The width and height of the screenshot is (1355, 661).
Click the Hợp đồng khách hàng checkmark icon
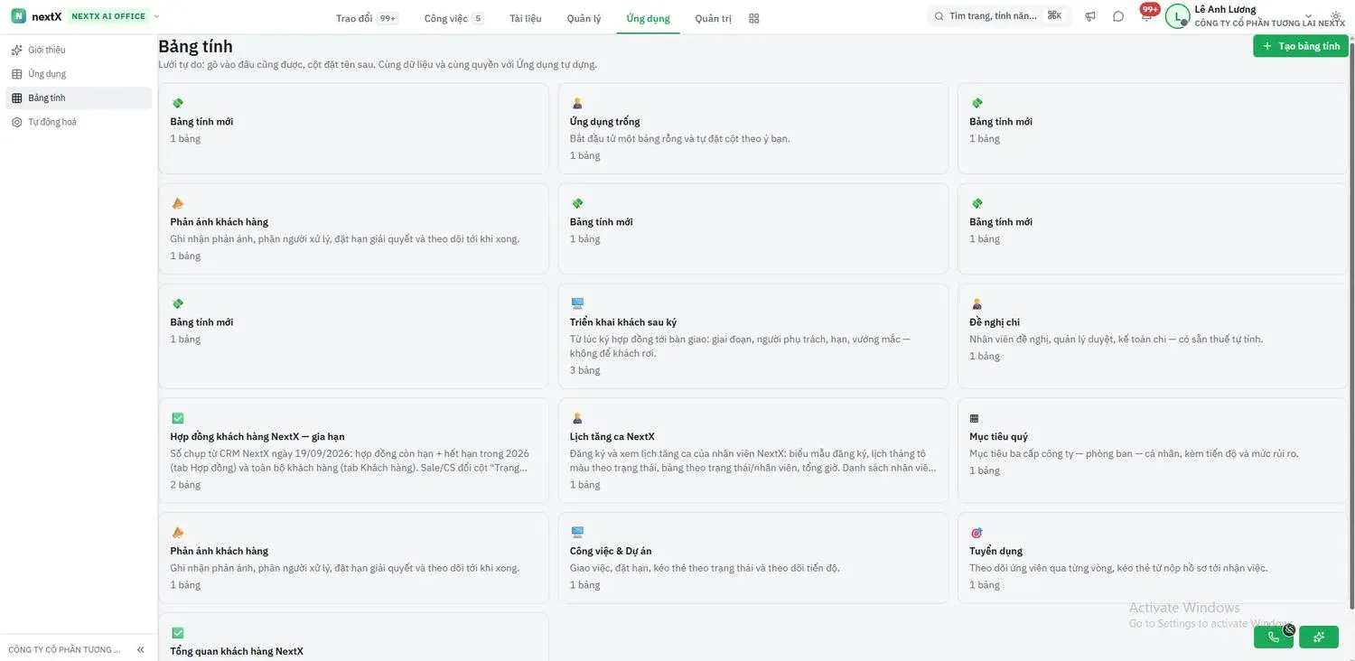tap(177, 418)
